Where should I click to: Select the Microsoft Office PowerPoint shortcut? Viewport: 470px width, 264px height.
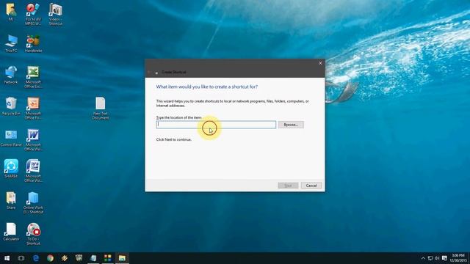coord(33,109)
